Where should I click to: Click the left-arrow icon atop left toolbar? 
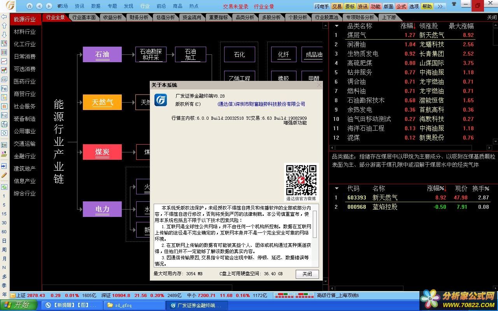pyautogui.click(x=4, y=17)
